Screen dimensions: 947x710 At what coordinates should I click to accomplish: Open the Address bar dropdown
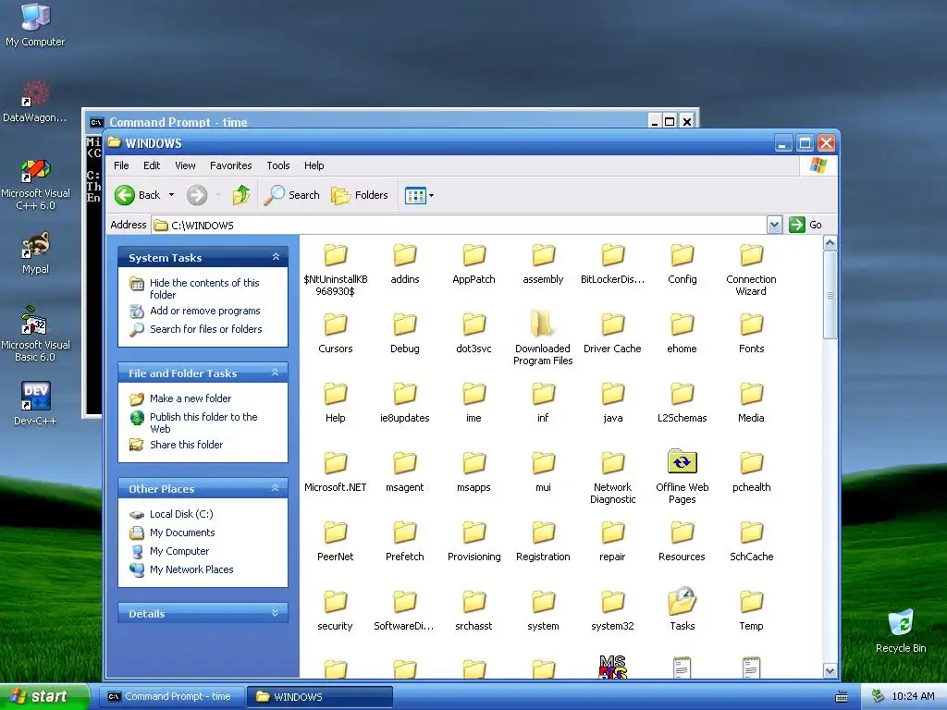[774, 226]
